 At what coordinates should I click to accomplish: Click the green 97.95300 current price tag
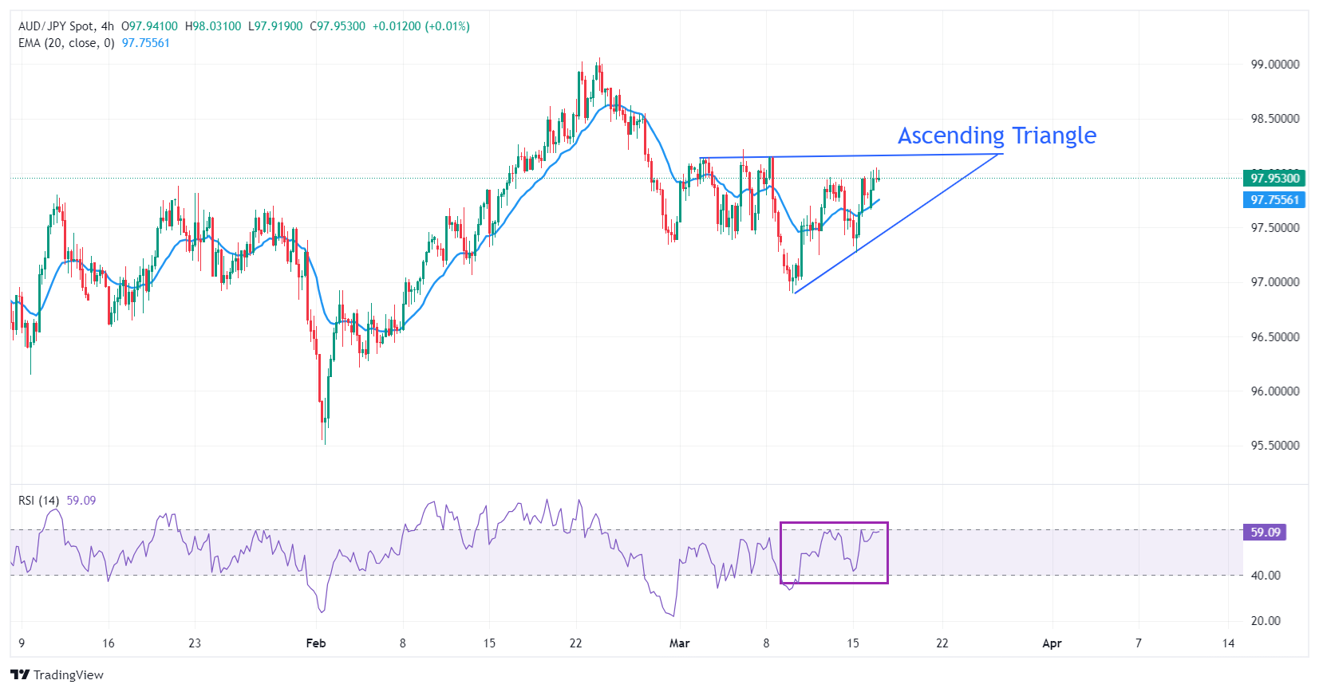(x=1274, y=178)
